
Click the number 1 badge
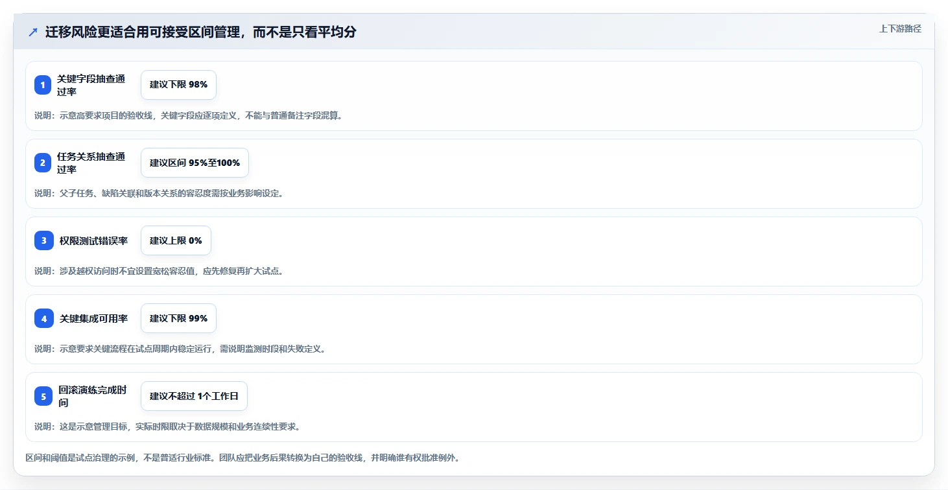(43, 85)
